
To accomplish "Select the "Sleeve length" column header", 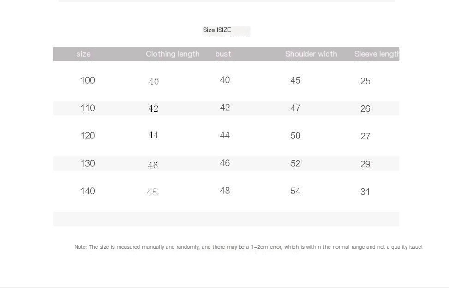I will (x=376, y=54).
